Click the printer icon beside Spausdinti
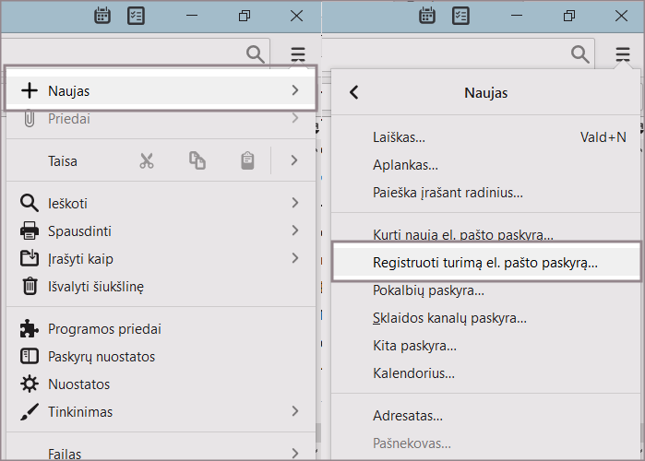Viewport: 645px width, 461px height. 30,231
